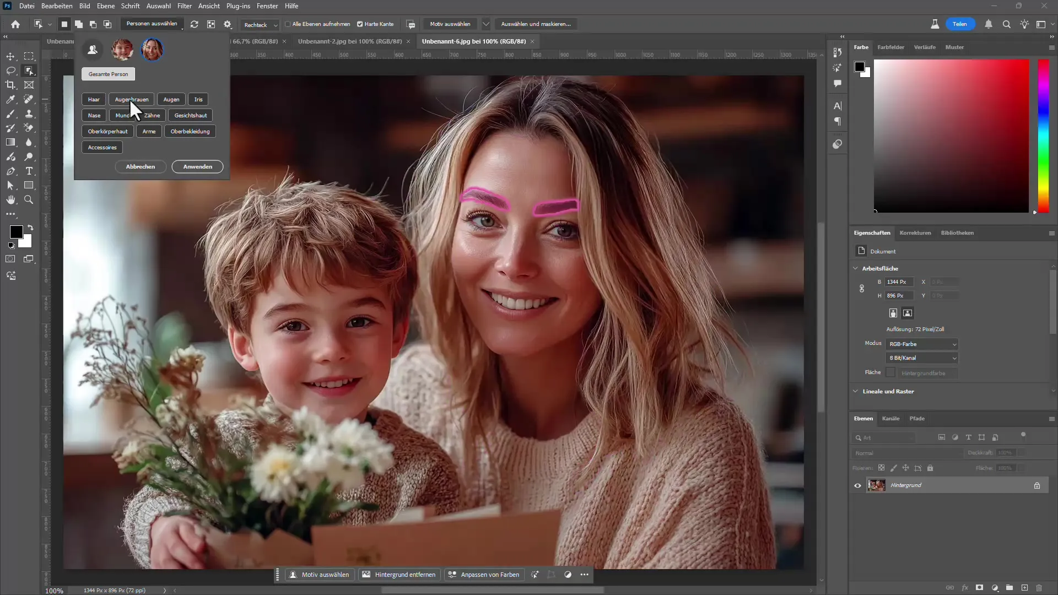Screen dimensions: 1058x595
Task: Toggle the width-height link chain
Action: pos(862,289)
